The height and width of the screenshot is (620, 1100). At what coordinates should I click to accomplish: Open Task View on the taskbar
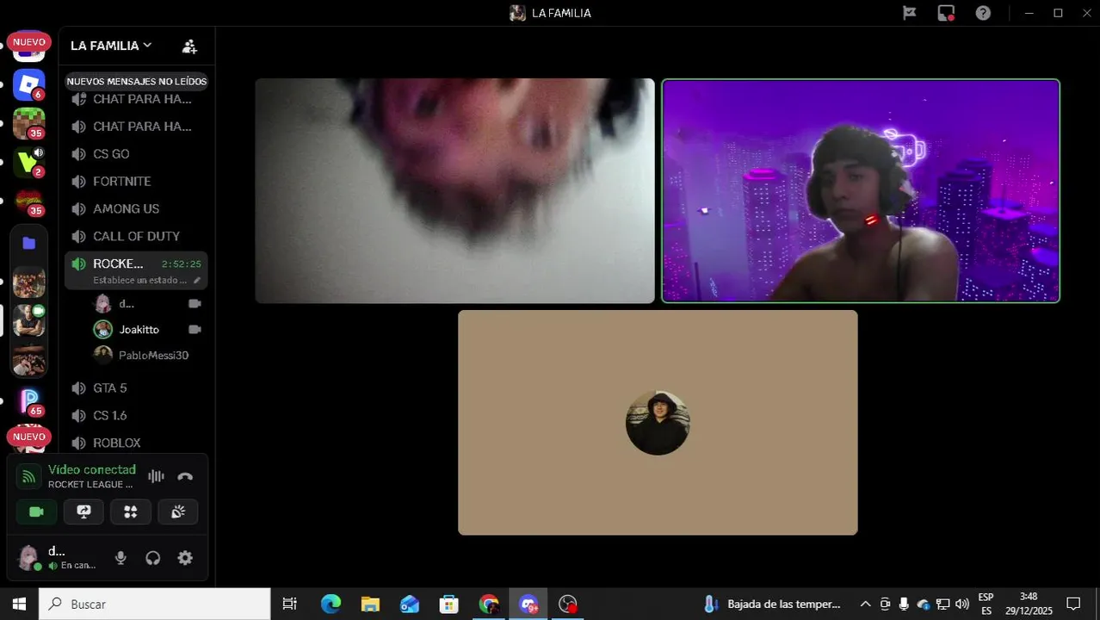[x=290, y=604]
